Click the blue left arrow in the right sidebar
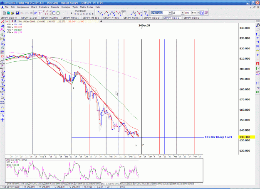 [258, 38]
